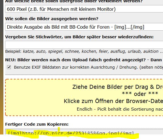Toggle the EXIF Bilddaten orientation checkbox
163x139 pixels.
pyautogui.click(x=9, y=67)
